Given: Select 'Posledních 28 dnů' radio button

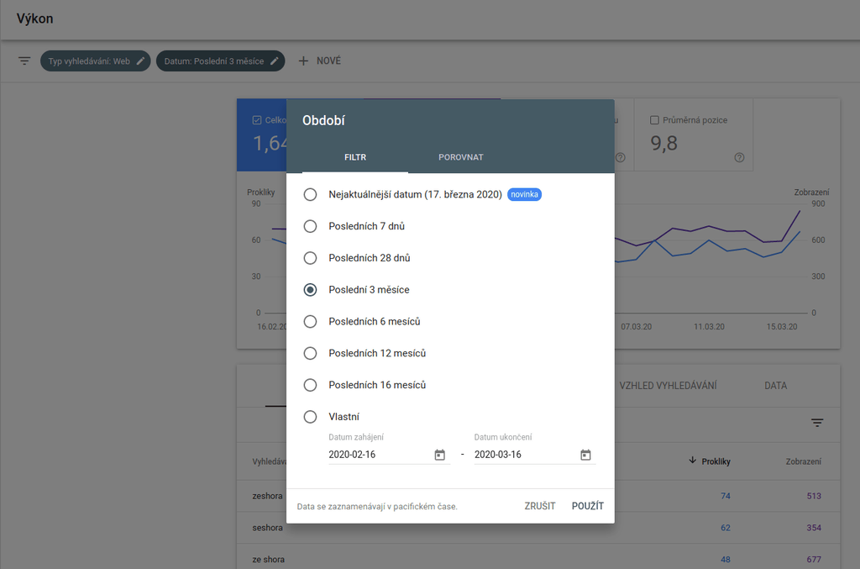Looking at the screenshot, I should (311, 258).
